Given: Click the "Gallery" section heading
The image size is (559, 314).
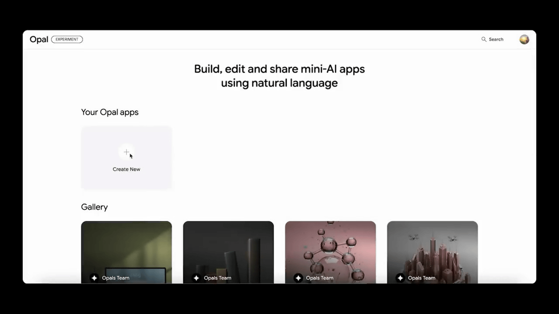Looking at the screenshot, I should click(x=95, y=207).
